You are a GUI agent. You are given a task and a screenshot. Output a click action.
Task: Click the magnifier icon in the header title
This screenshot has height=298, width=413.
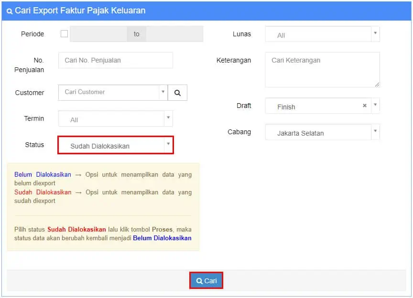coord(10,11)
